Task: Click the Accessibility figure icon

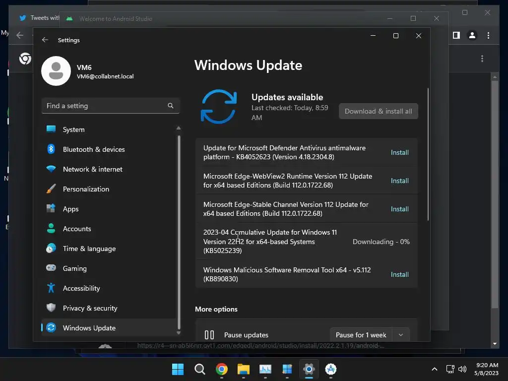Action: pos(51,288)
